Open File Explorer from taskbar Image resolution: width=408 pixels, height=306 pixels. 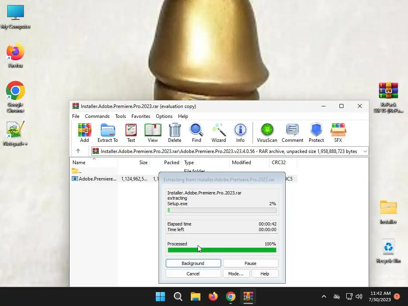point(195,296)
